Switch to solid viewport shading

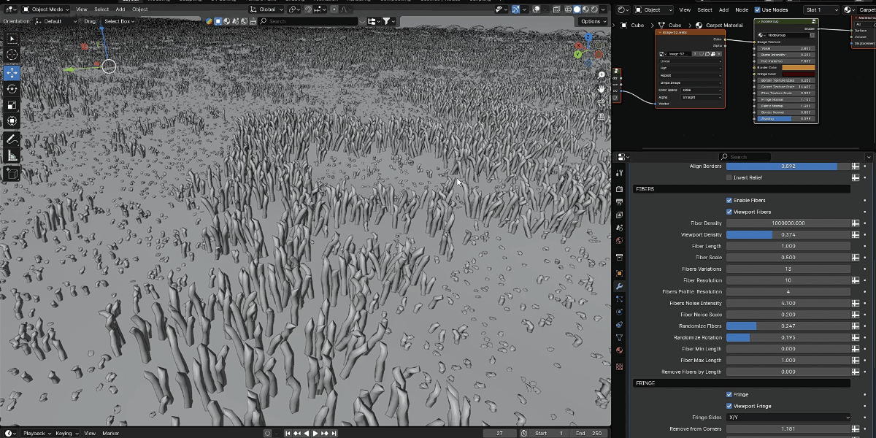click(576, 9)
